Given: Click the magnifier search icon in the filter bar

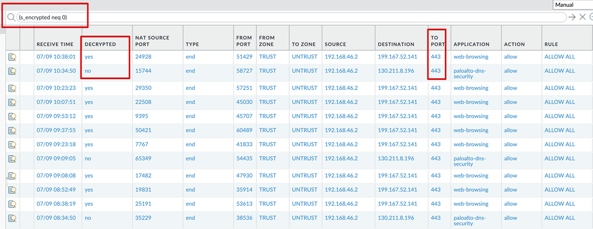Looking at the screenshot, I should click(x=11, y=17).
